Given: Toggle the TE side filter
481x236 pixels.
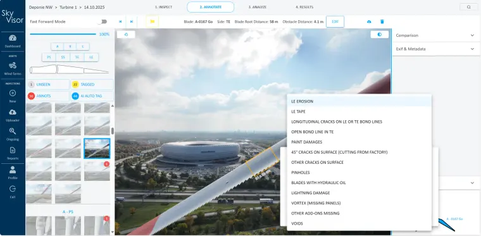Looking at the screenshot, I should pyautogui.click(x=77, y=58).
